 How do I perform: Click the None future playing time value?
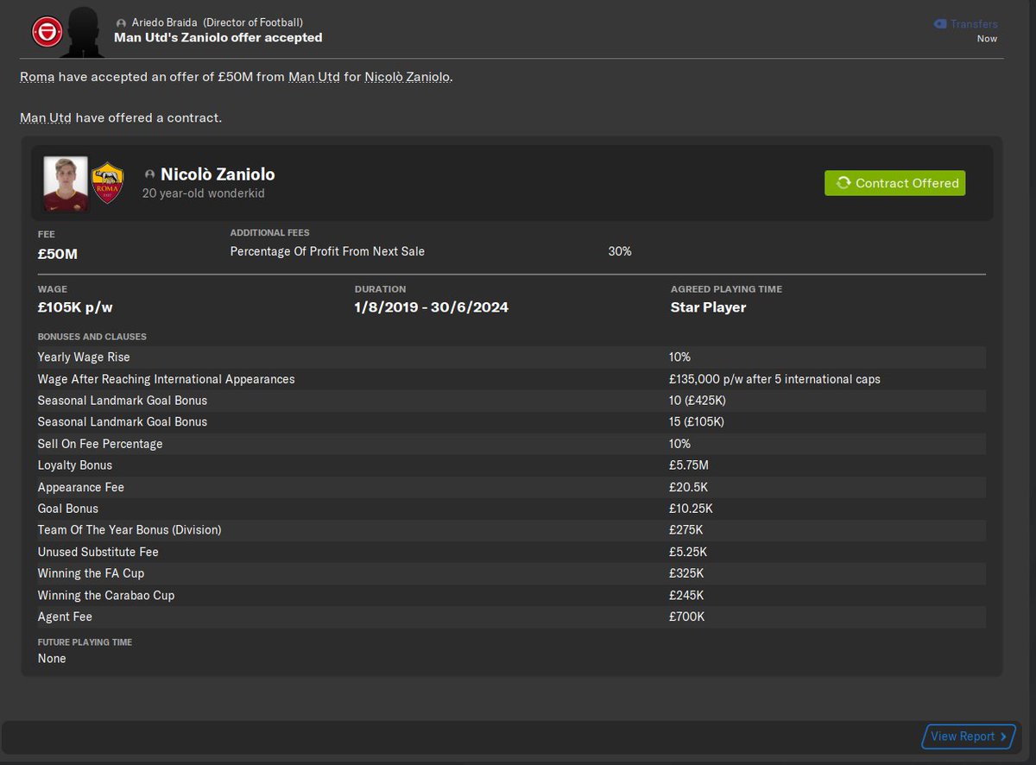tap(52, 658)
